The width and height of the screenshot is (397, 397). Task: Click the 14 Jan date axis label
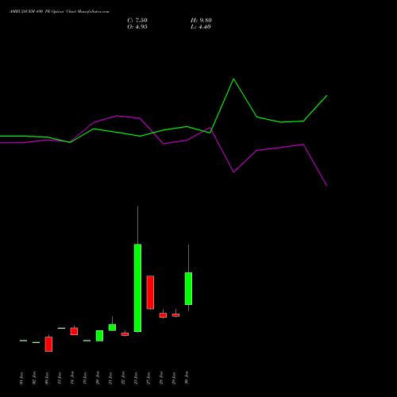coord(72,378)
